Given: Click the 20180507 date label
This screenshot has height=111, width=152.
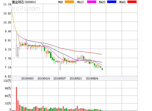Looking at the screenshot, I should [60, 78].
